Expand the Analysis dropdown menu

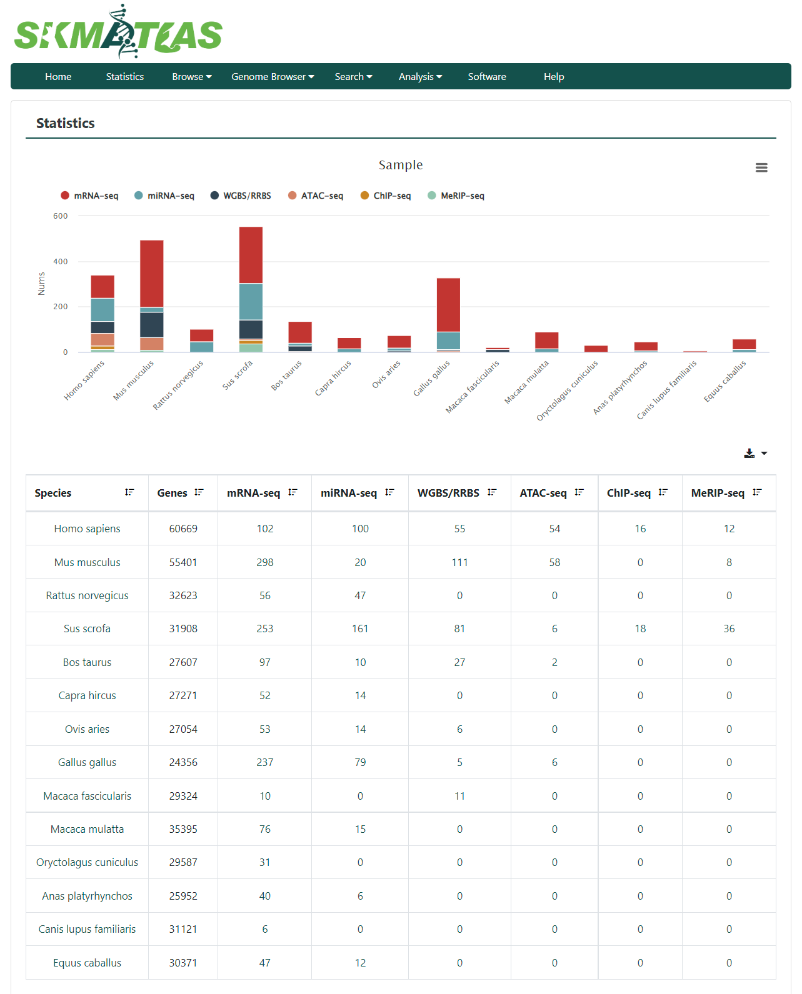tap(420, 76)
